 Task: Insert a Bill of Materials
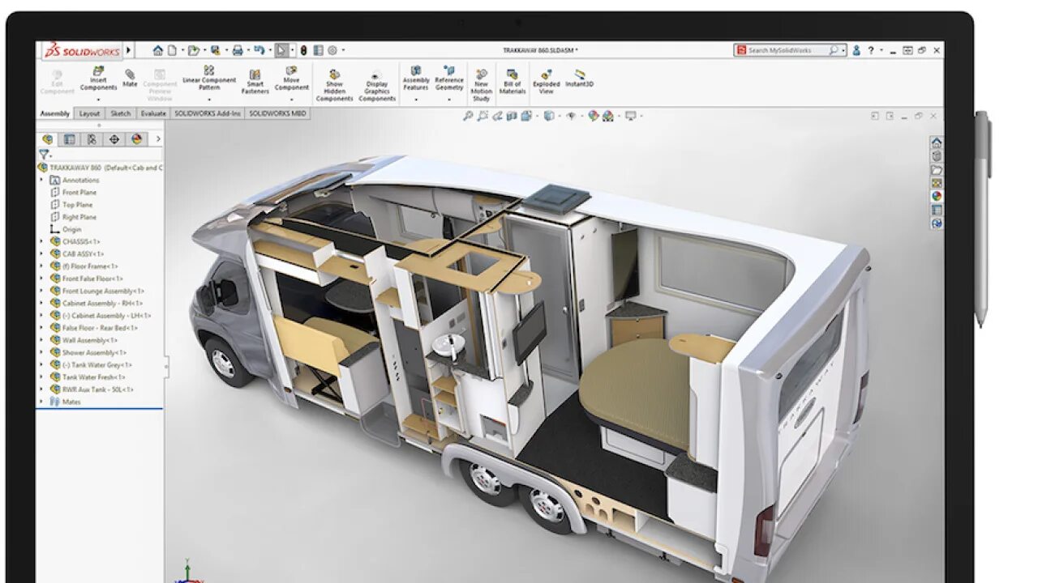click(x=513, y=83)
